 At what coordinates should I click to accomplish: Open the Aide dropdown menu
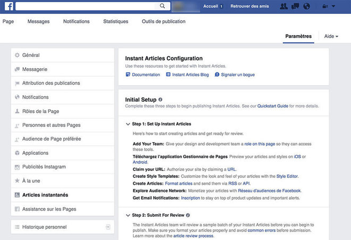pos(331,36)
